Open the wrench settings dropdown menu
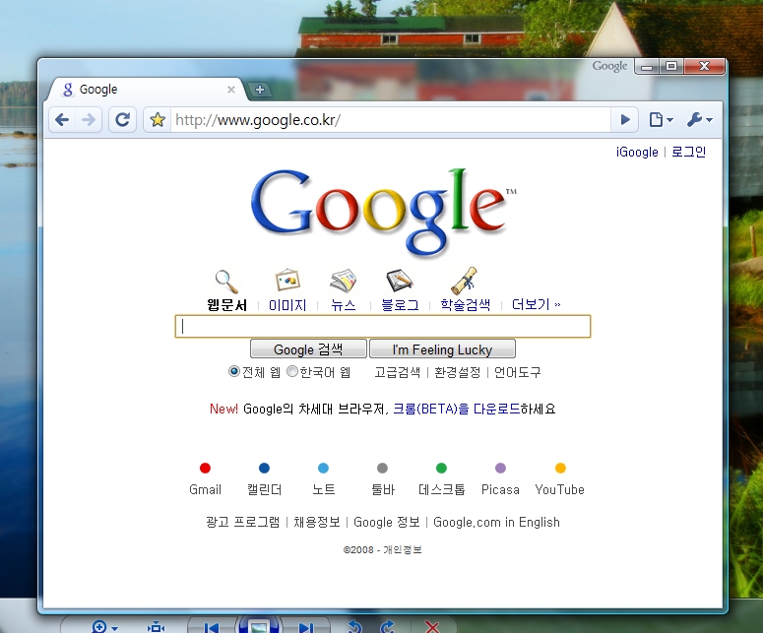 tap(700, 120)
